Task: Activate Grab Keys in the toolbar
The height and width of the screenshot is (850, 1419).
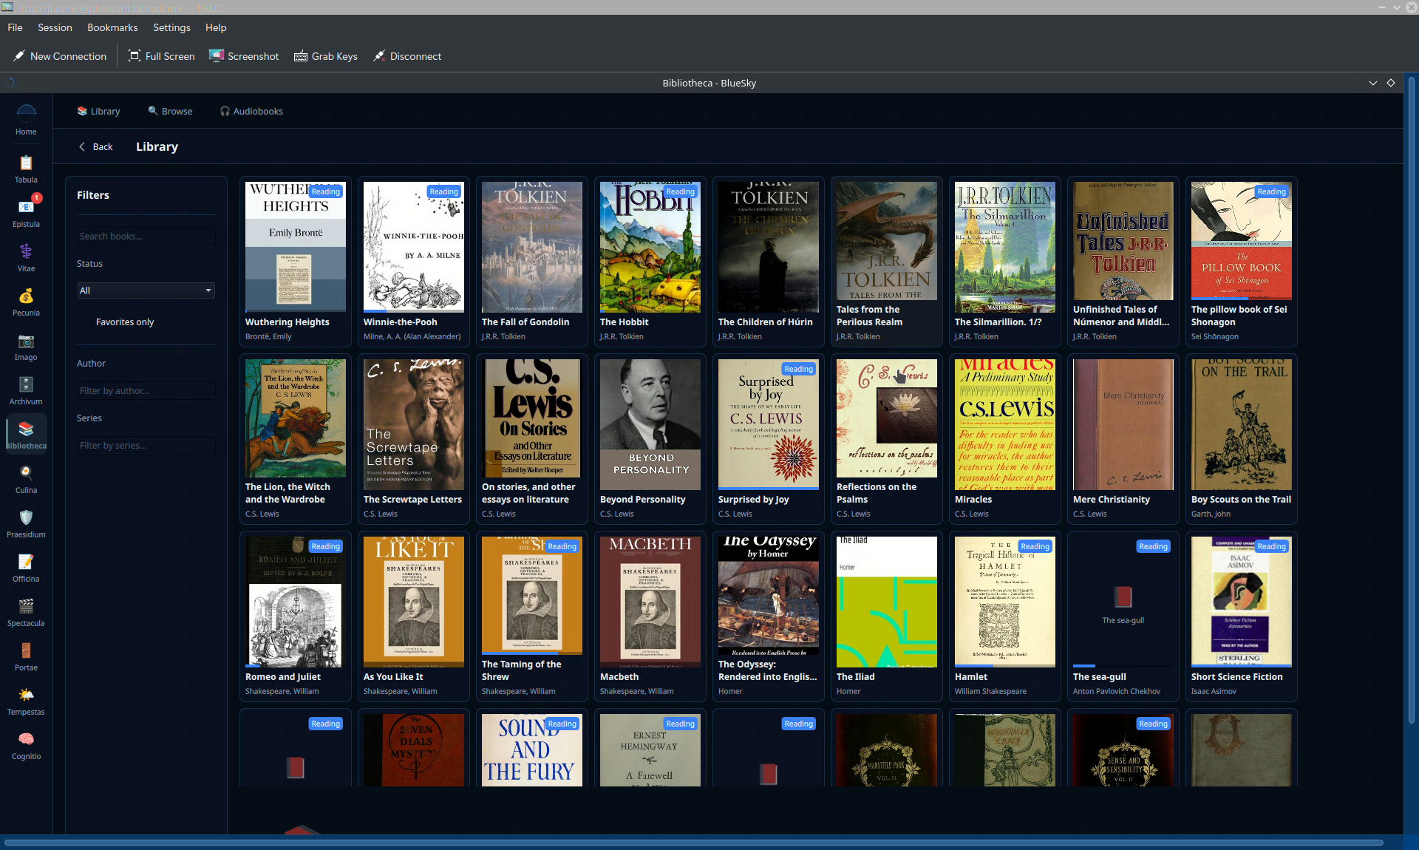Action: (325, 56)
